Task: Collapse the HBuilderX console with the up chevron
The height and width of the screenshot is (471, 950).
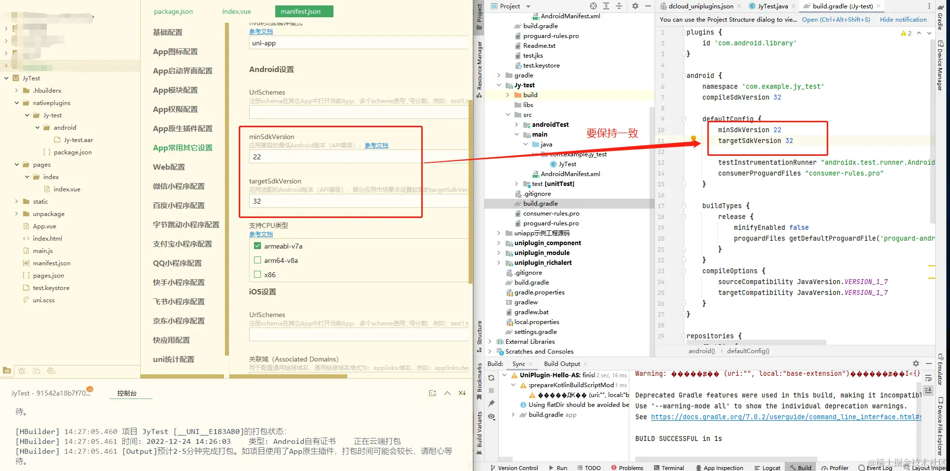Action: coord(447,393)
